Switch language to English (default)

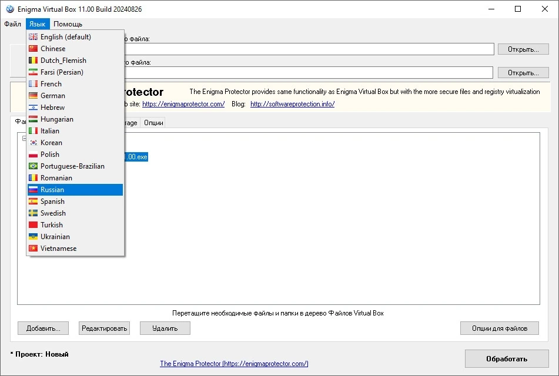point(75,36)
